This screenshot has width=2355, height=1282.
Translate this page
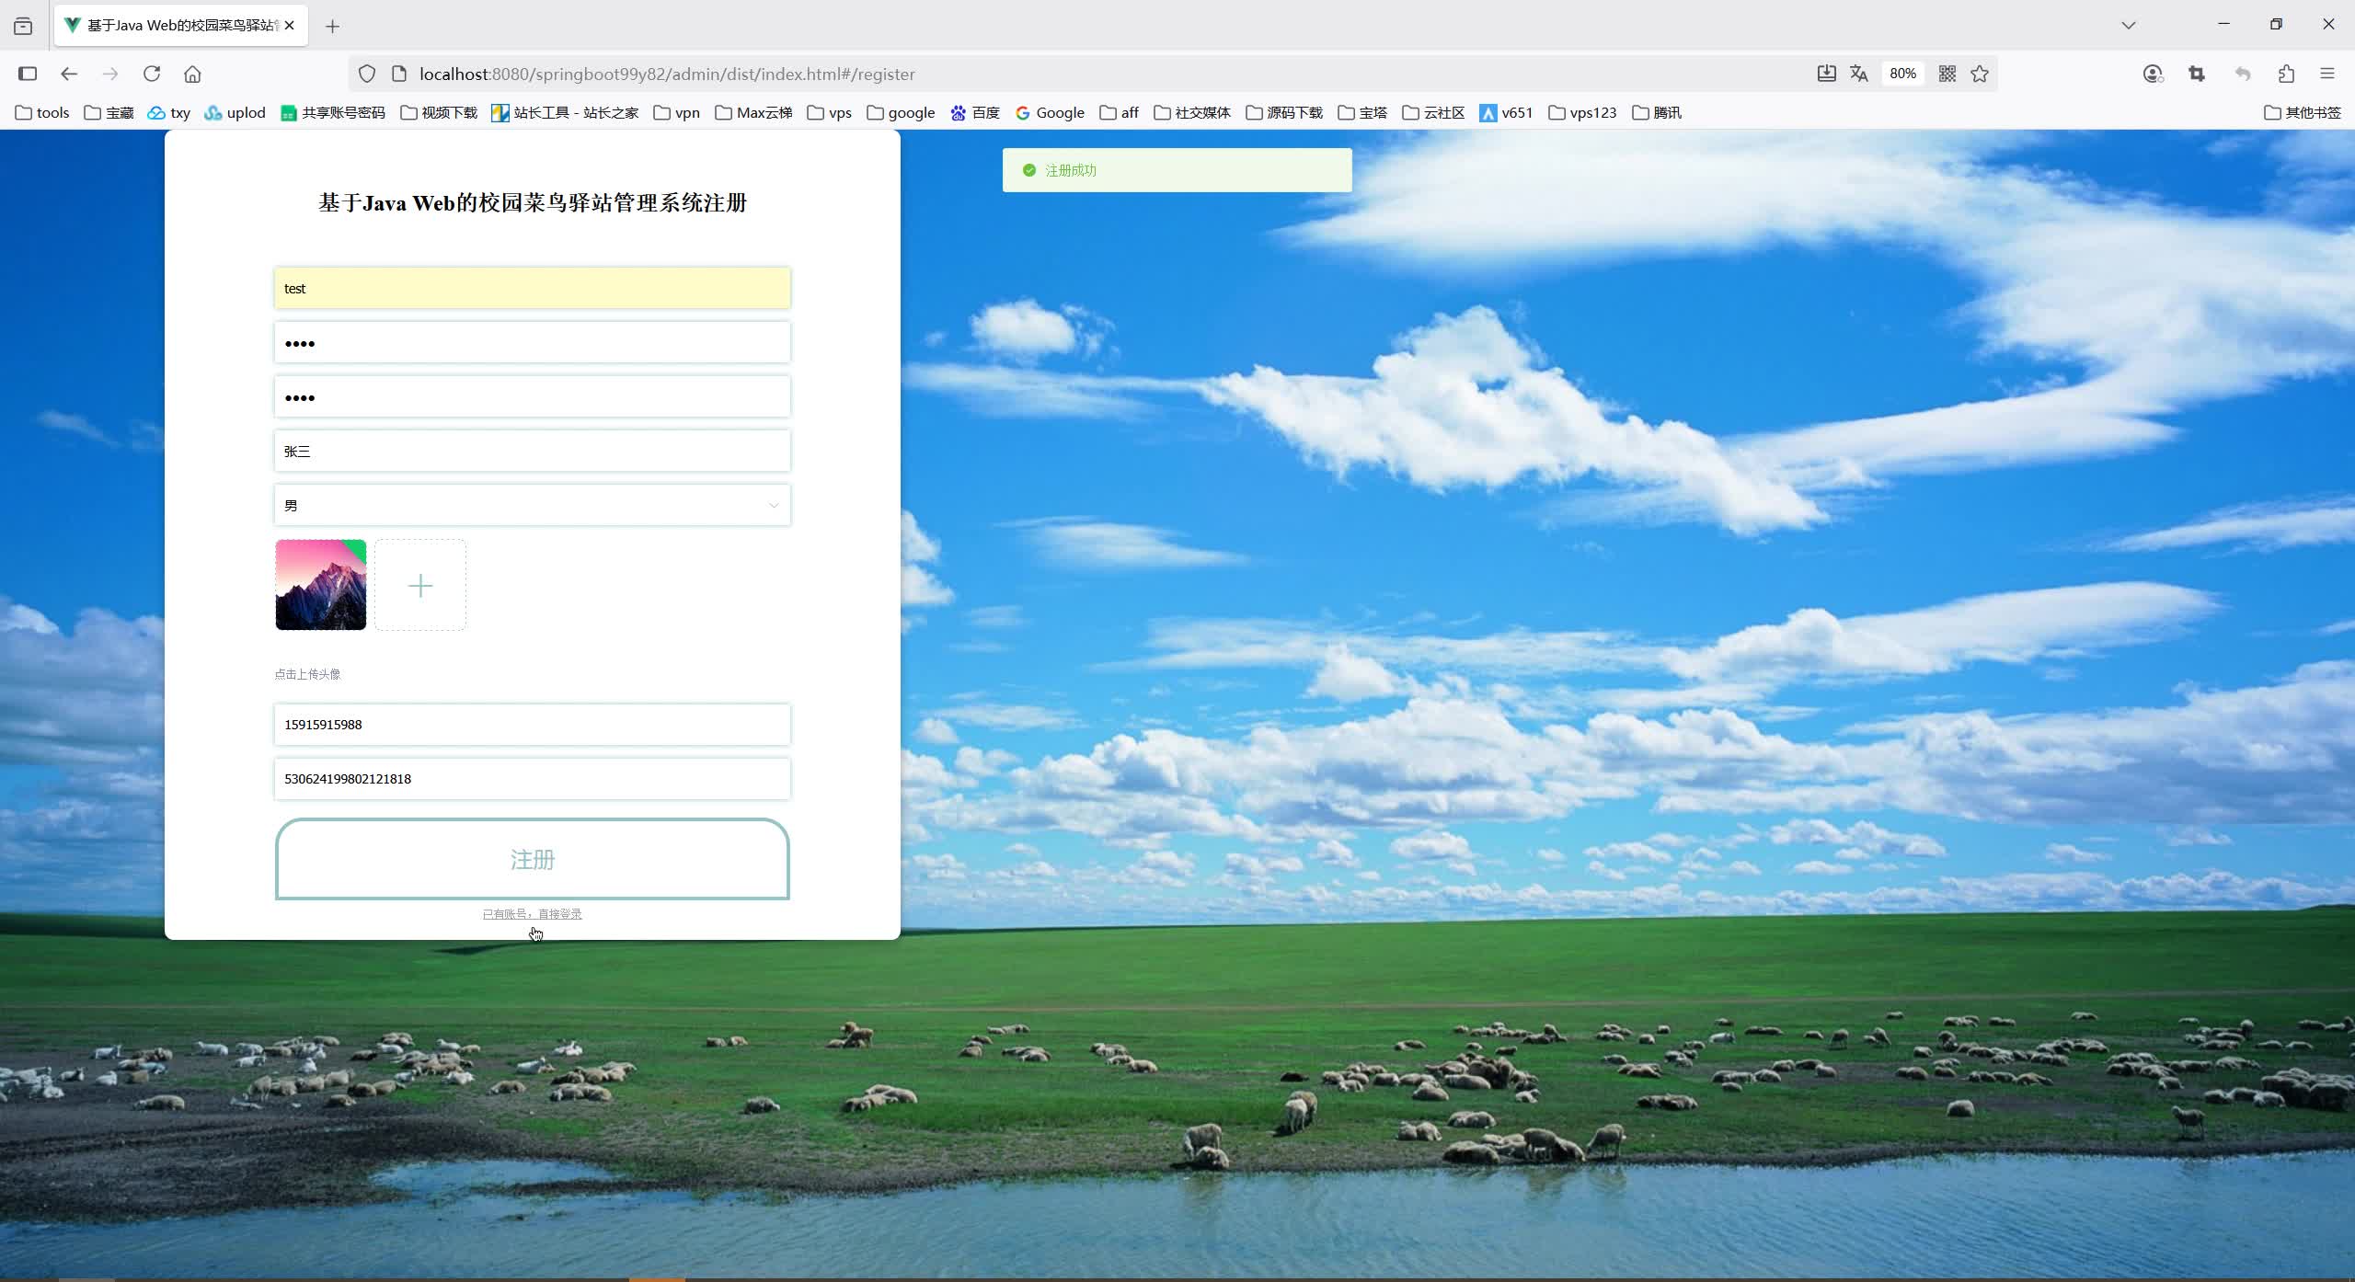click(x=1859, y=74)
